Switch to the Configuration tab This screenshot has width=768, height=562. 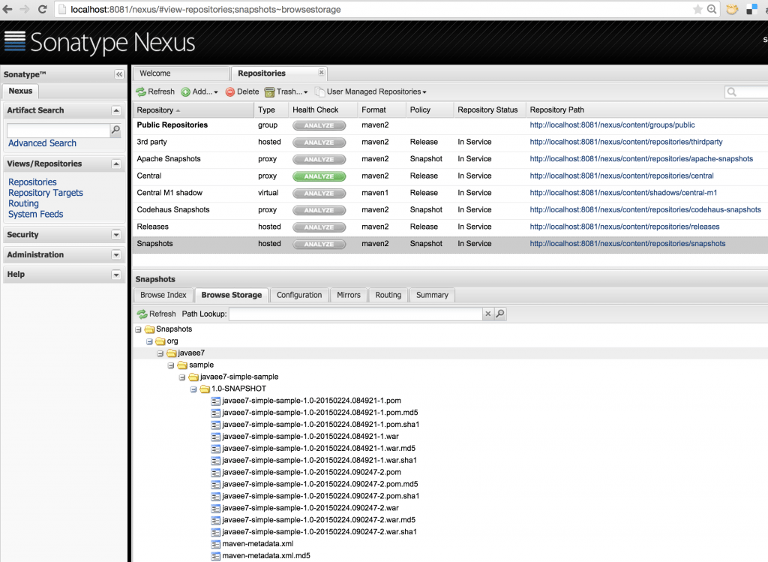pyautogui.click(x=299, y=295)
